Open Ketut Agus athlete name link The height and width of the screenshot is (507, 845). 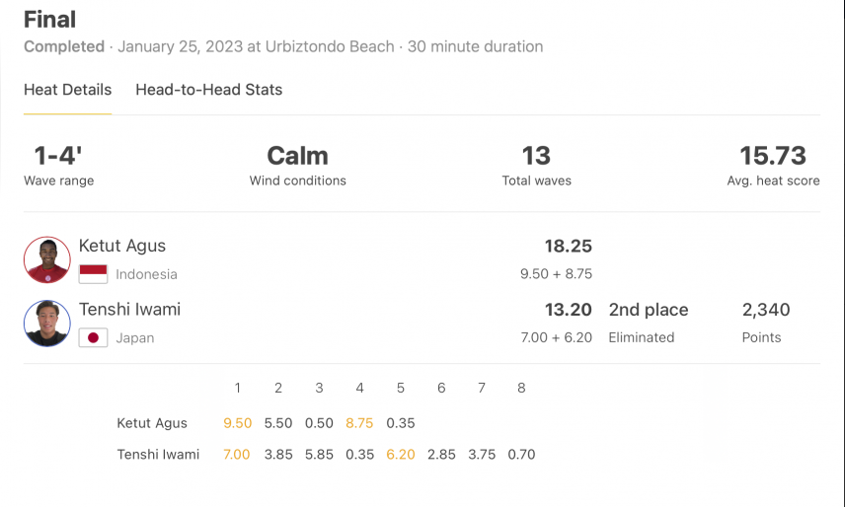pyautogui.click(x=122, y=246)
